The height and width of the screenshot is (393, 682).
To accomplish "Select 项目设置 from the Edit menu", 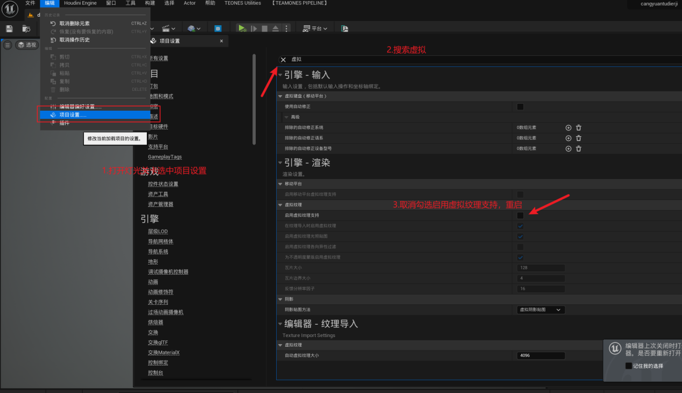I will [73, 115].
